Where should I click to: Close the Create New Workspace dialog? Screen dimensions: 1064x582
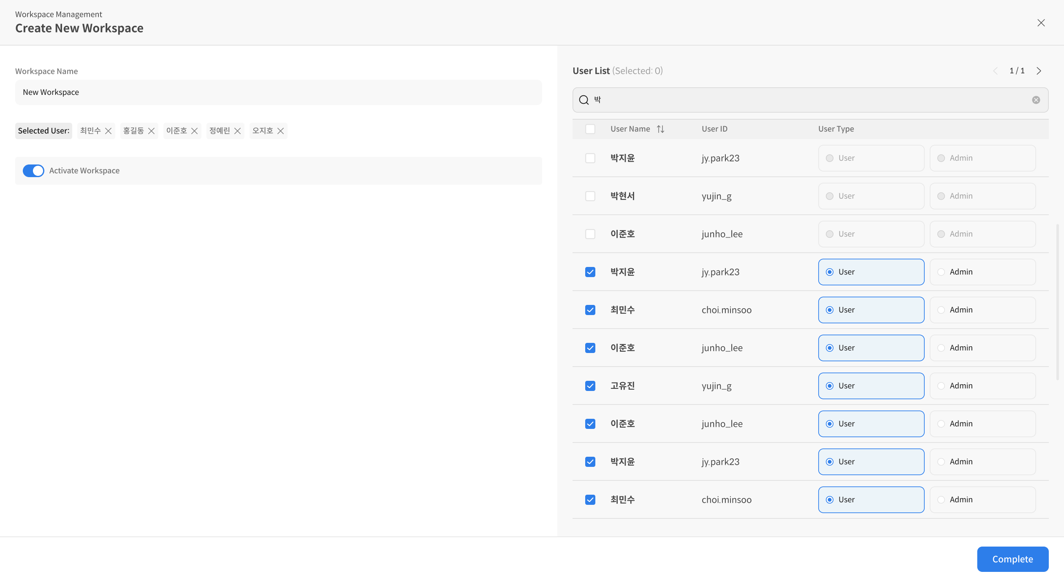pyautogui.click(x=1041, y=23)
